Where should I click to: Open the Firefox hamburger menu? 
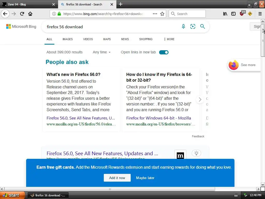tap(260, 14)
